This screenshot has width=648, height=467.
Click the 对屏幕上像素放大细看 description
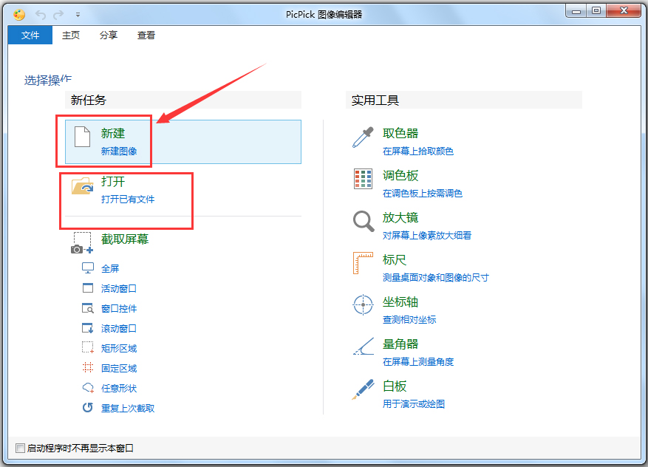point(427,236)
